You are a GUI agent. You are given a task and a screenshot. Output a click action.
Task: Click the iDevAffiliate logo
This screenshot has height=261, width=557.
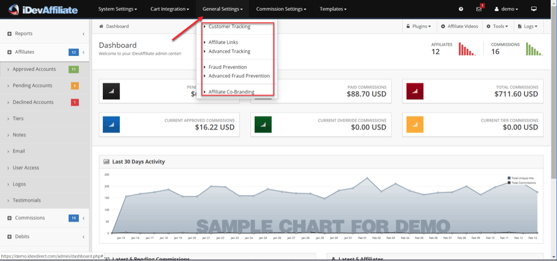point(43,10)
